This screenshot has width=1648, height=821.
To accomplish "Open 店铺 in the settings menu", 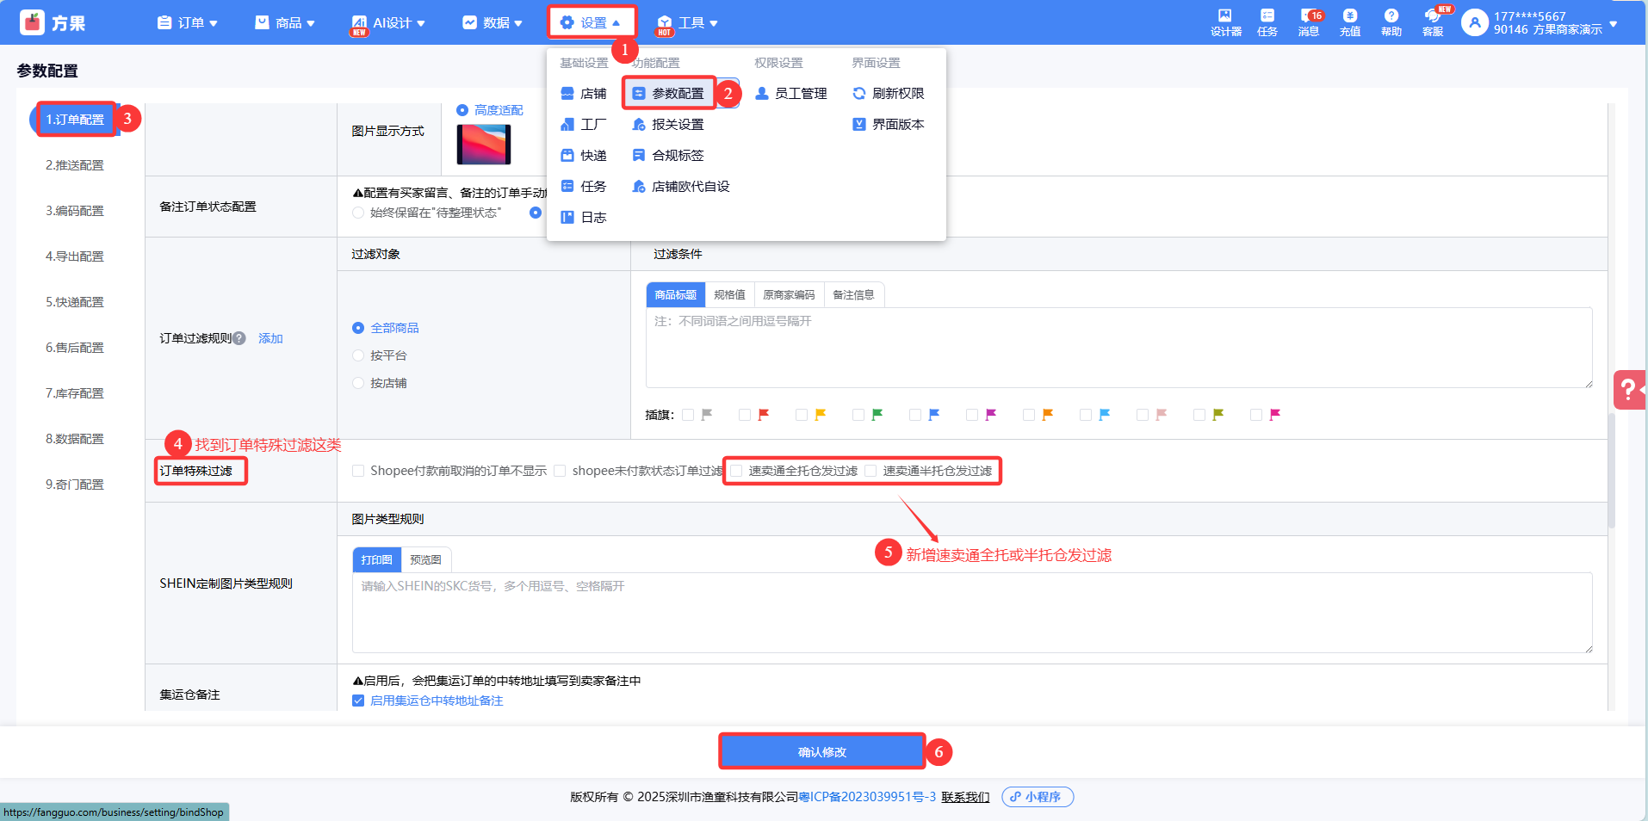I will (x=584, y=94).
